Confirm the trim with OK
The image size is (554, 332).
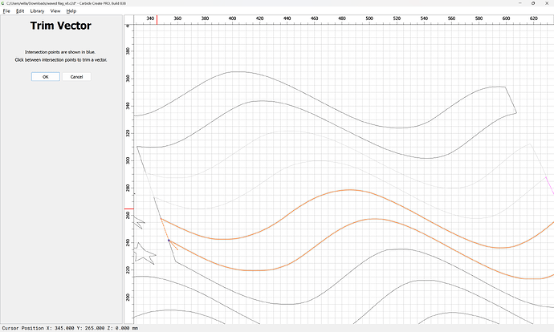[46, 76]
